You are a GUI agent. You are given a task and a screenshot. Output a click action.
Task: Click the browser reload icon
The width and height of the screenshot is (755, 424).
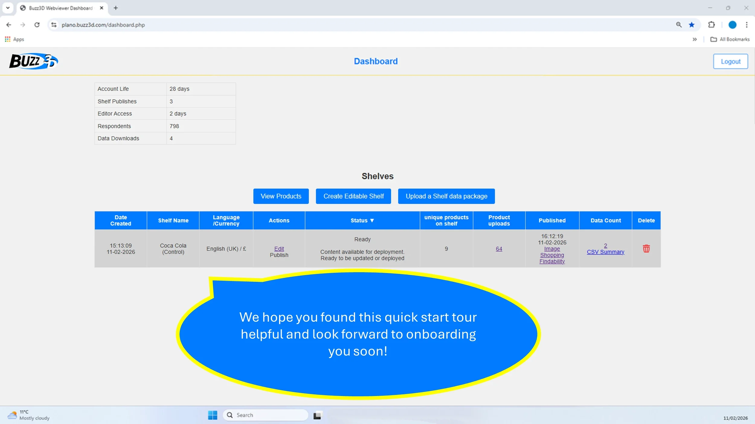point(37,25)
